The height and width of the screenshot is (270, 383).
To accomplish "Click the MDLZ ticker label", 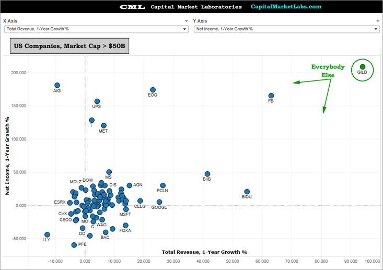I will coord(75,182).
